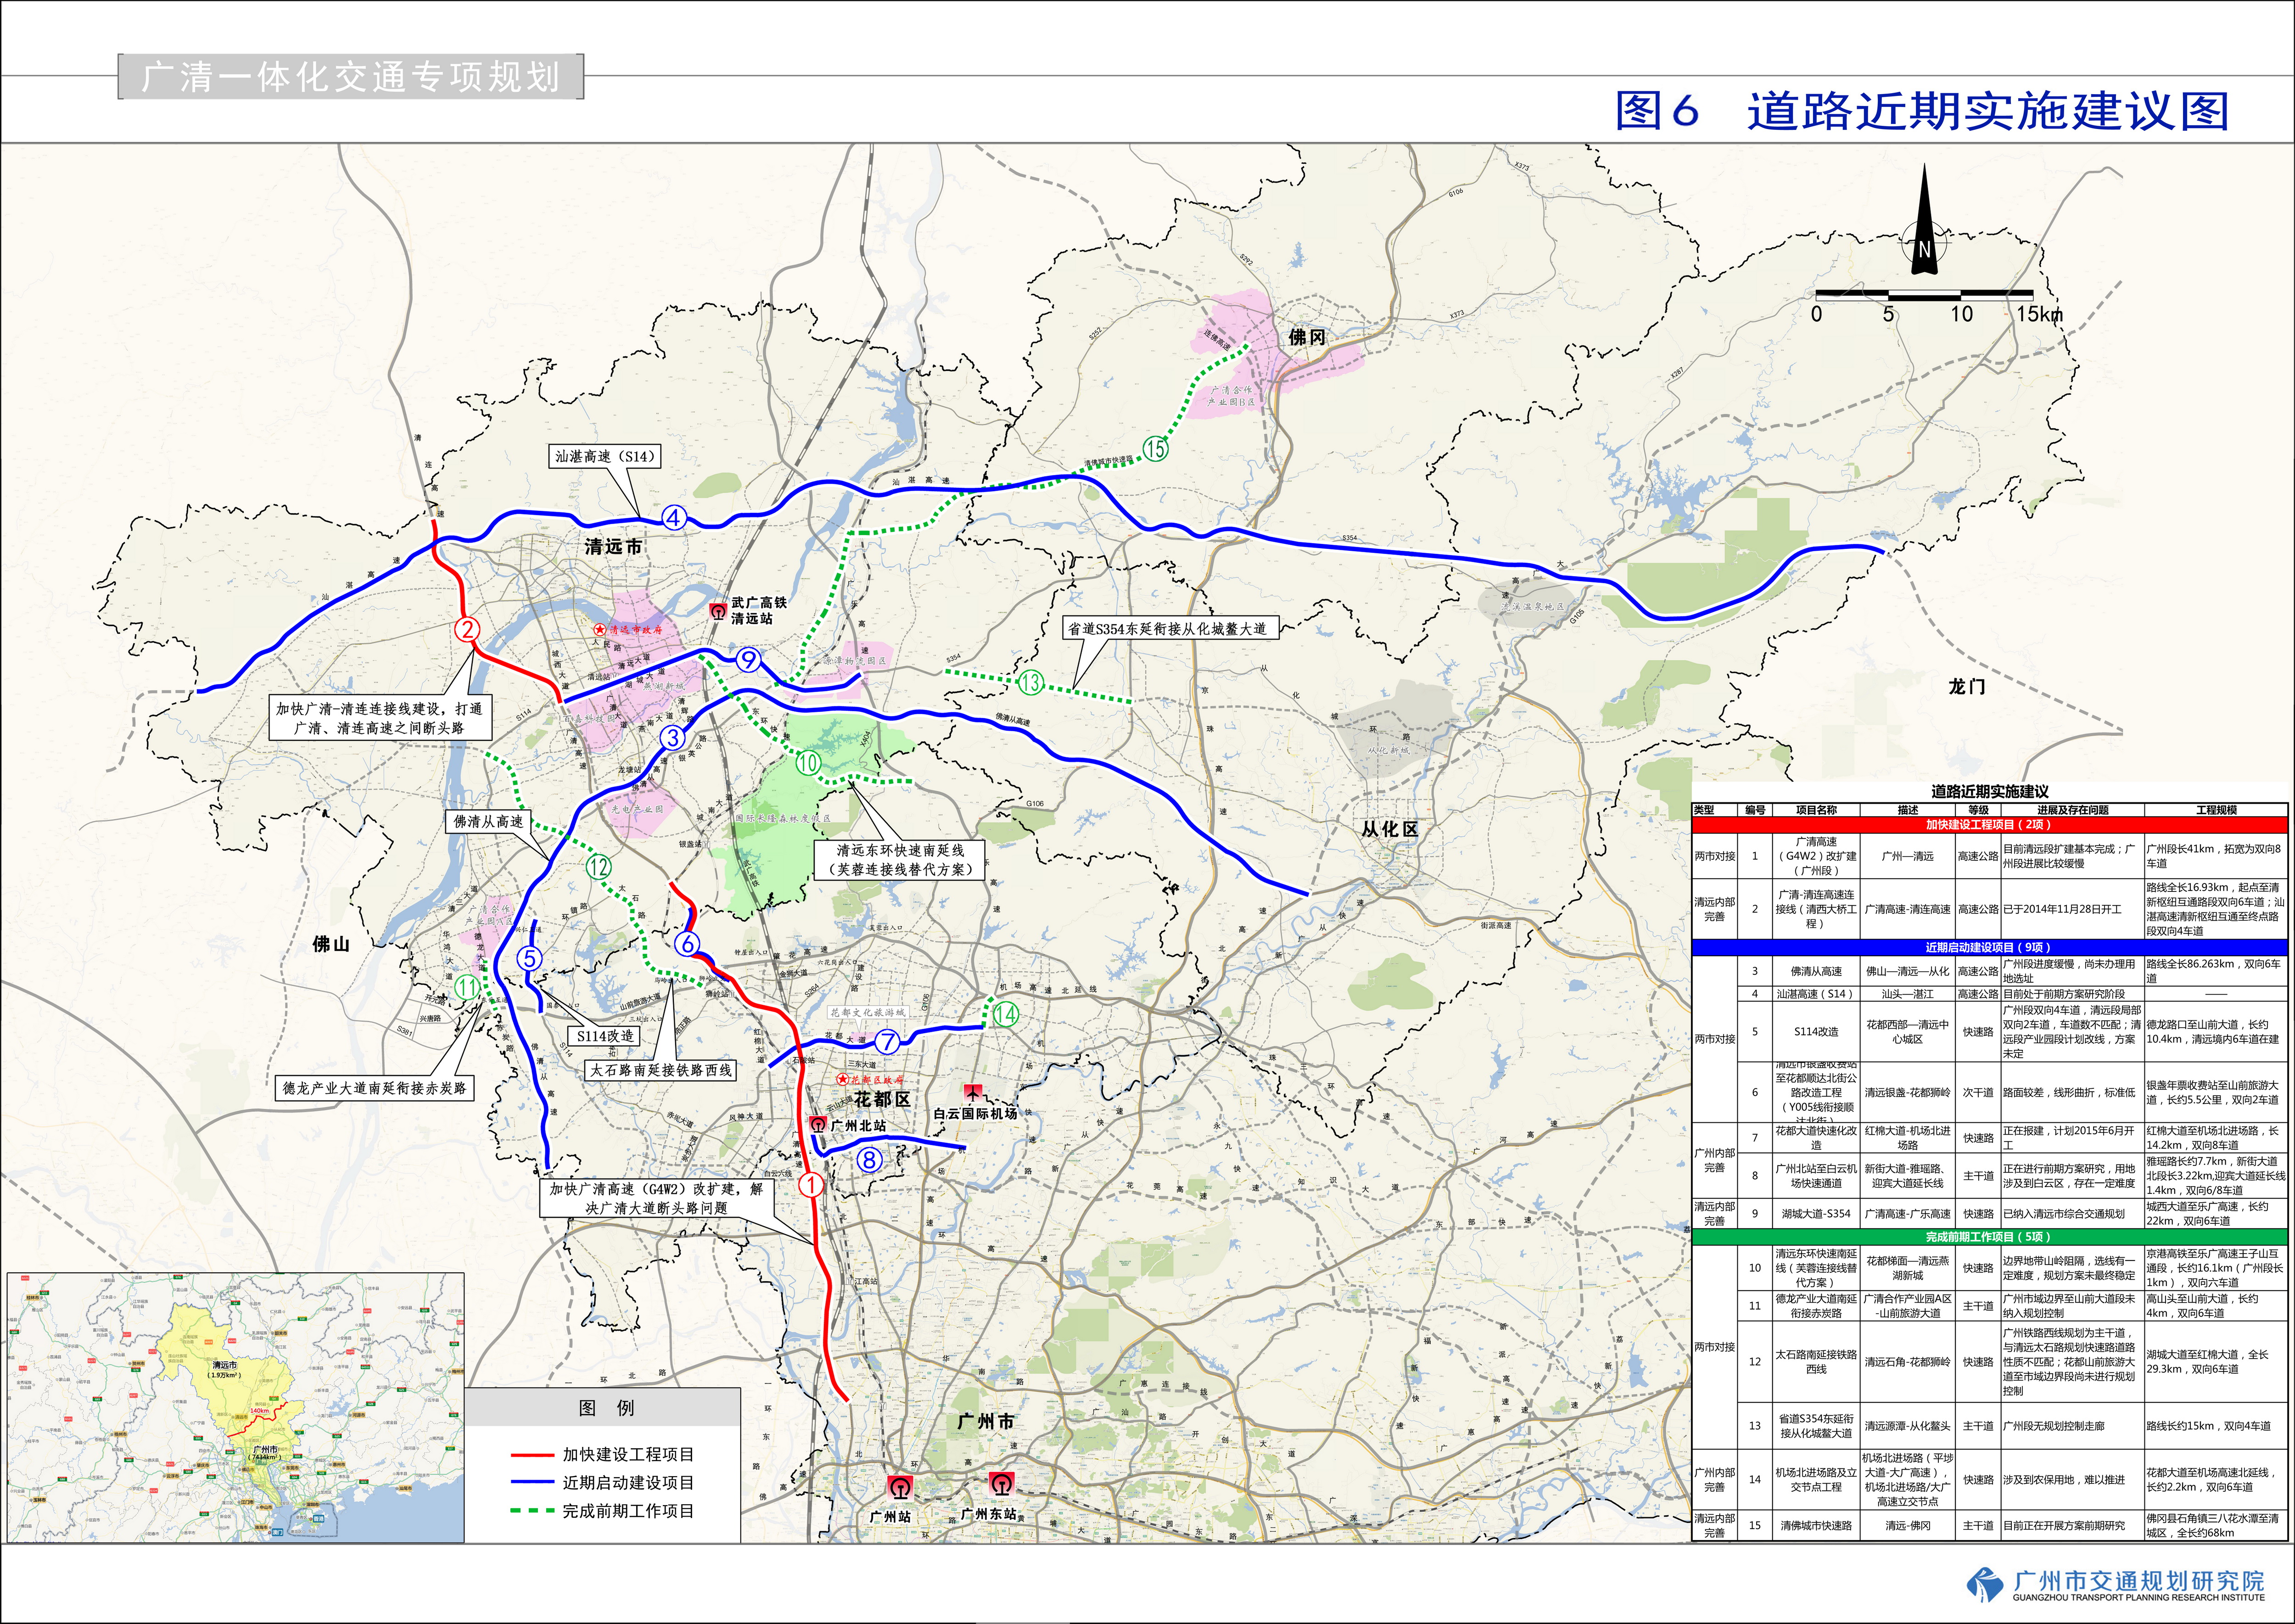Image resolution: width=2295 pixels, height=1624 pixels.
Task: Click the 太石路南延接铁路西线 callout label
Action: click(x=661, y=1070)
